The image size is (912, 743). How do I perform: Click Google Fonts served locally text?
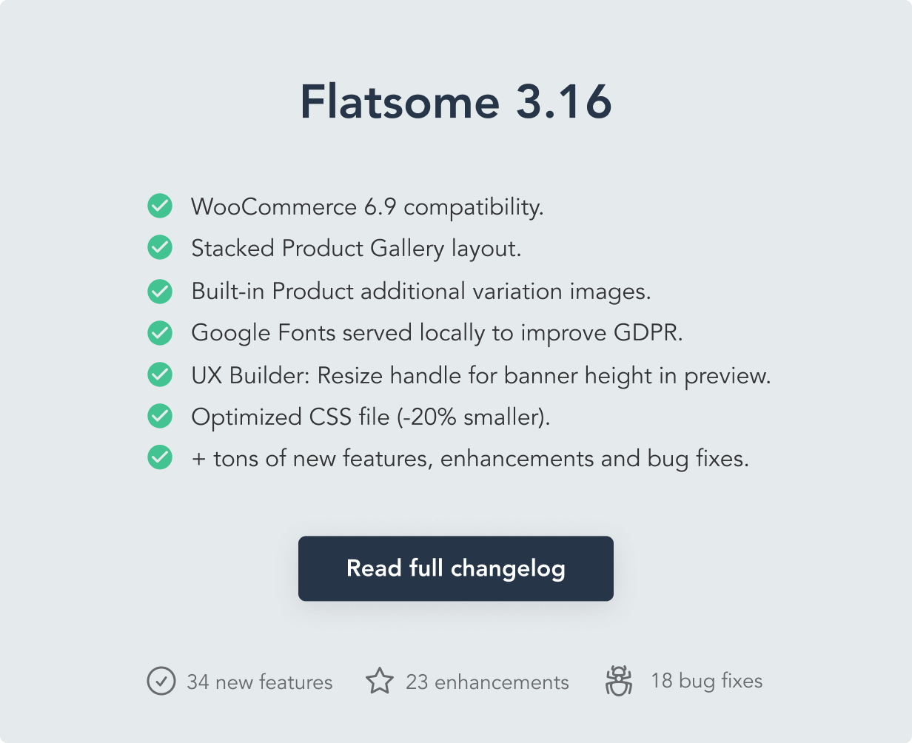(x=437, y=333)
